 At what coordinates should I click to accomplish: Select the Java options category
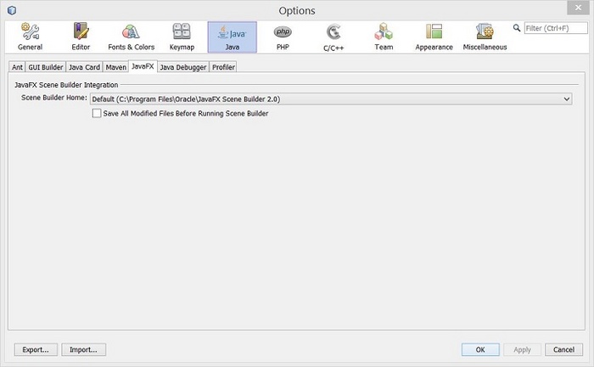pyautogui.click(x=233, y=37)
